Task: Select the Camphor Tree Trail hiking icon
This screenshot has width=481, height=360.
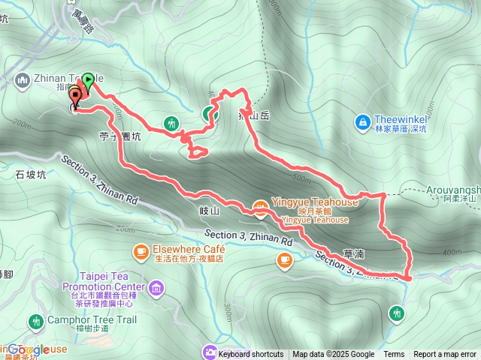Action: click(36, 322)
